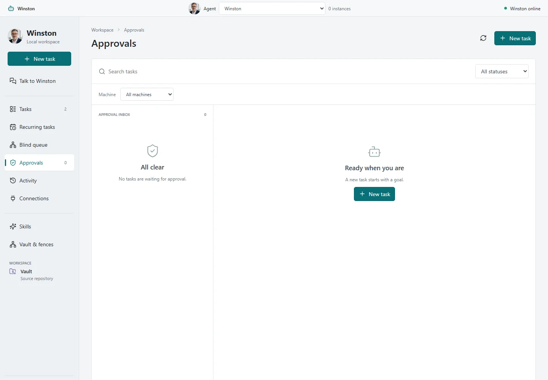Click the Winston online status dot
Viewport: 548px width, 380px height.
(505, 8)
